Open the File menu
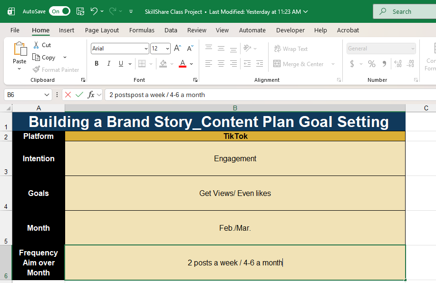 (x=15, y=30)
